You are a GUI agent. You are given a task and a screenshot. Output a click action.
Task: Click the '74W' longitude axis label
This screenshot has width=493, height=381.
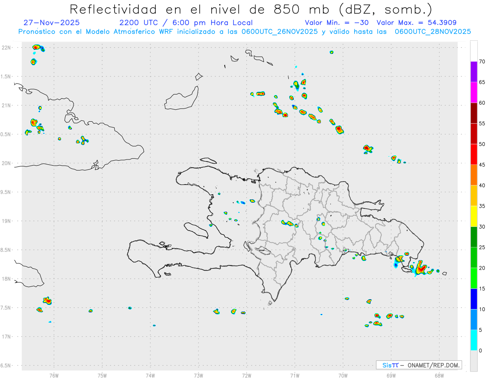150,375
